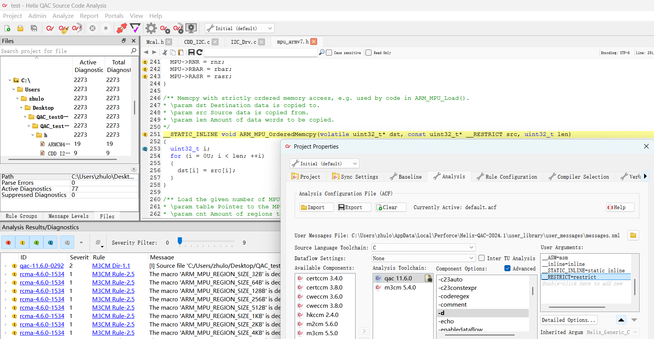Expand the qac-11.6.0-0292 diagnostic row

coord(5,266)
